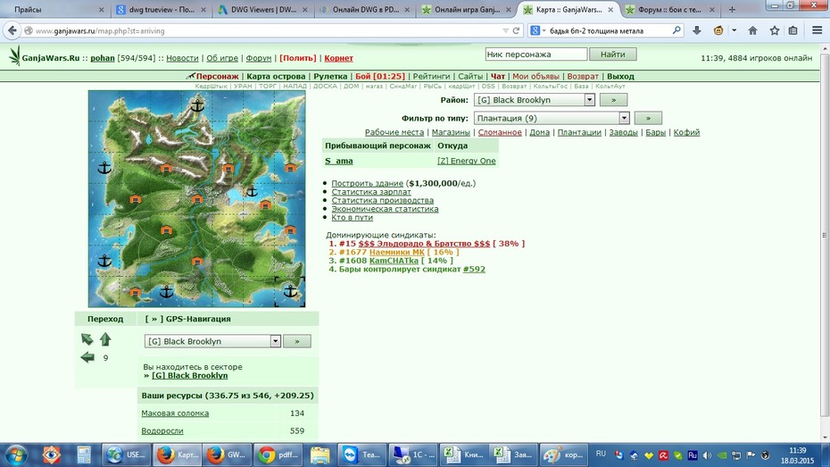This screenshot has height=467, width=830.
Task: Open the Плантации filter link
Action: click(x=579, y=132)
